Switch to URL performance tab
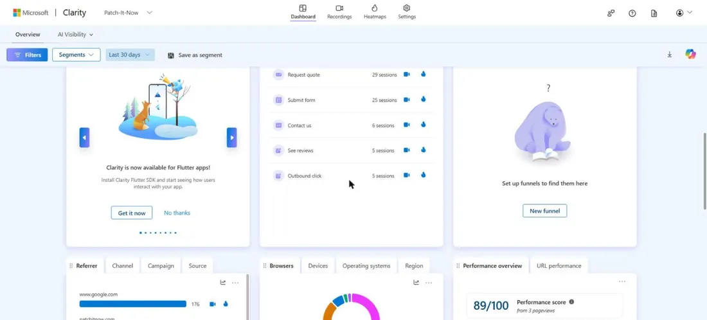This screenshot has height=320, width=707. point(559,265)
